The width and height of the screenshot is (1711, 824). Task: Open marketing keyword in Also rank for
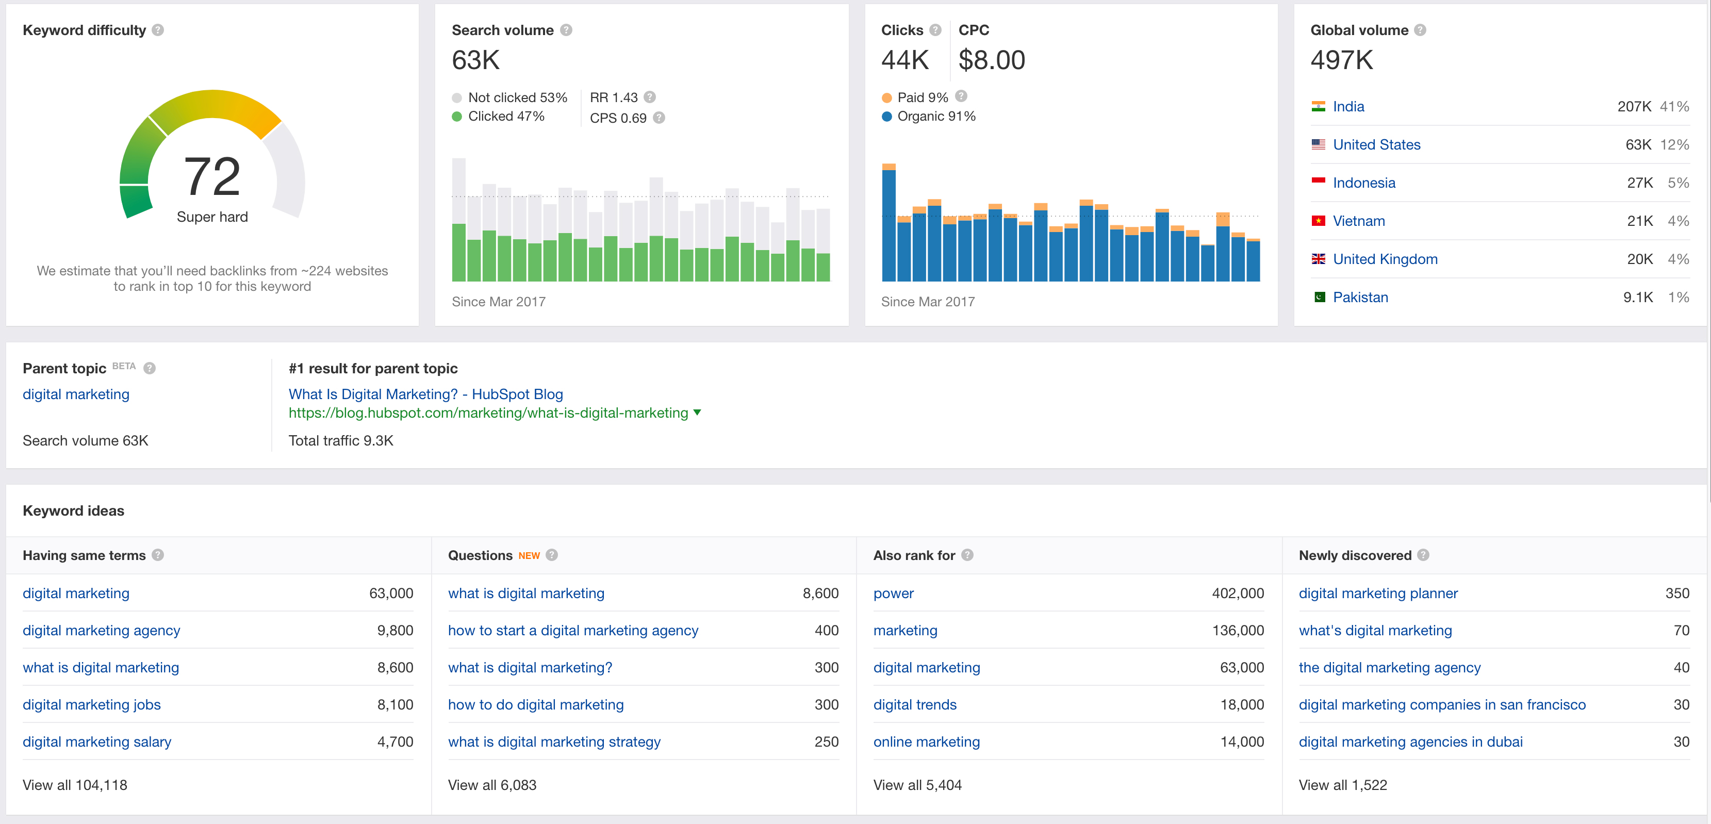coord(906,630)
